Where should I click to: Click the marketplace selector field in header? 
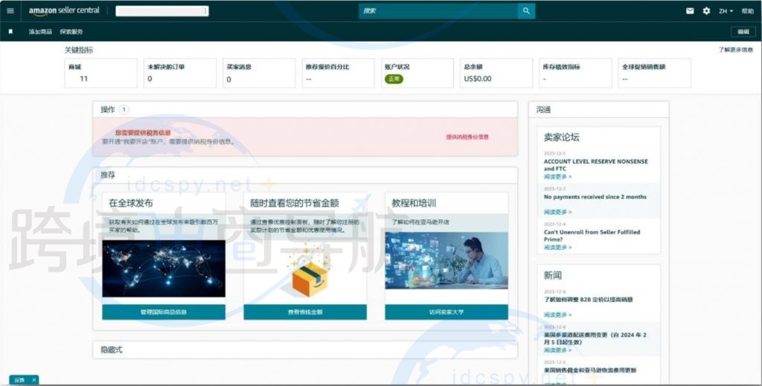(x=162, y=10)
